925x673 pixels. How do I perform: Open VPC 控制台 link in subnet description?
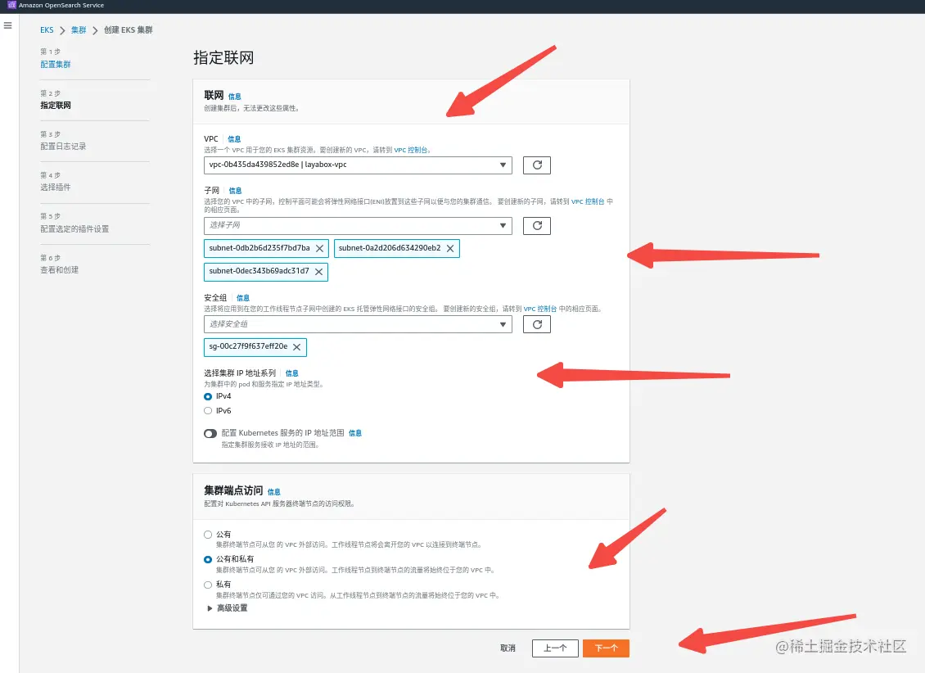click(x=588, y=201)
